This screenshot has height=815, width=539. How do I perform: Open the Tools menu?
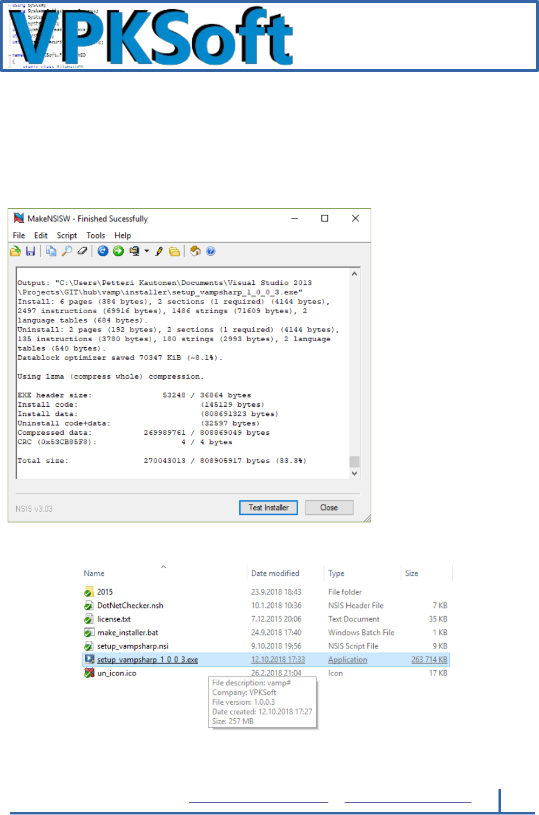pyautogui.click(x=96, y=235)
